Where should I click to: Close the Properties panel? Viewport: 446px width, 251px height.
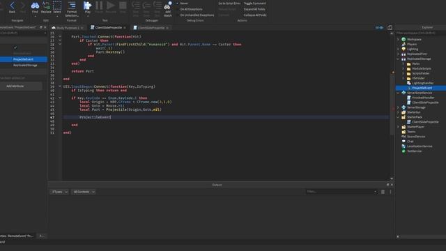(x=45, y=27)
